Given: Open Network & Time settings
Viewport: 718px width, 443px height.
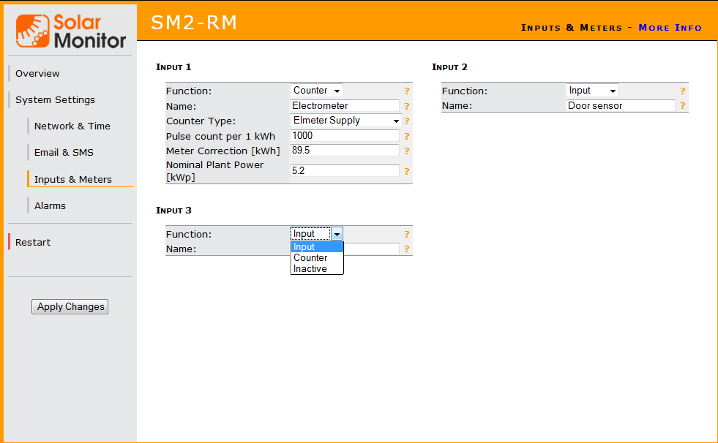Looking at the screenshot, I should click(72, 126).
